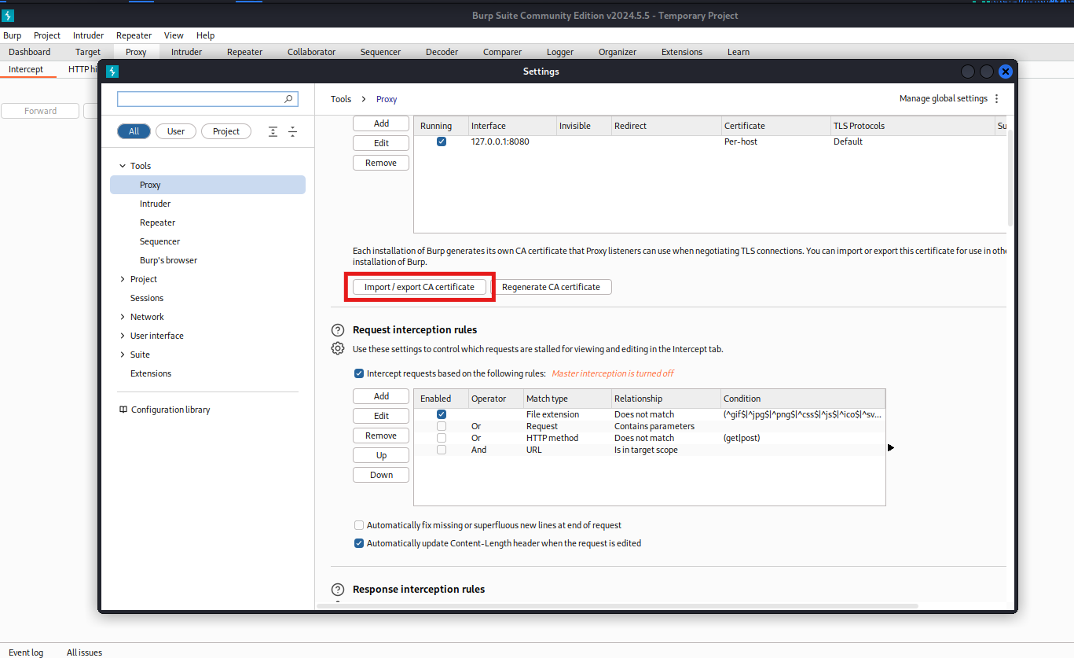The width and height of the screenshot is (1074, 658).
Task: Switch to the Repeater tab
Action: click(x=245, y=52)
